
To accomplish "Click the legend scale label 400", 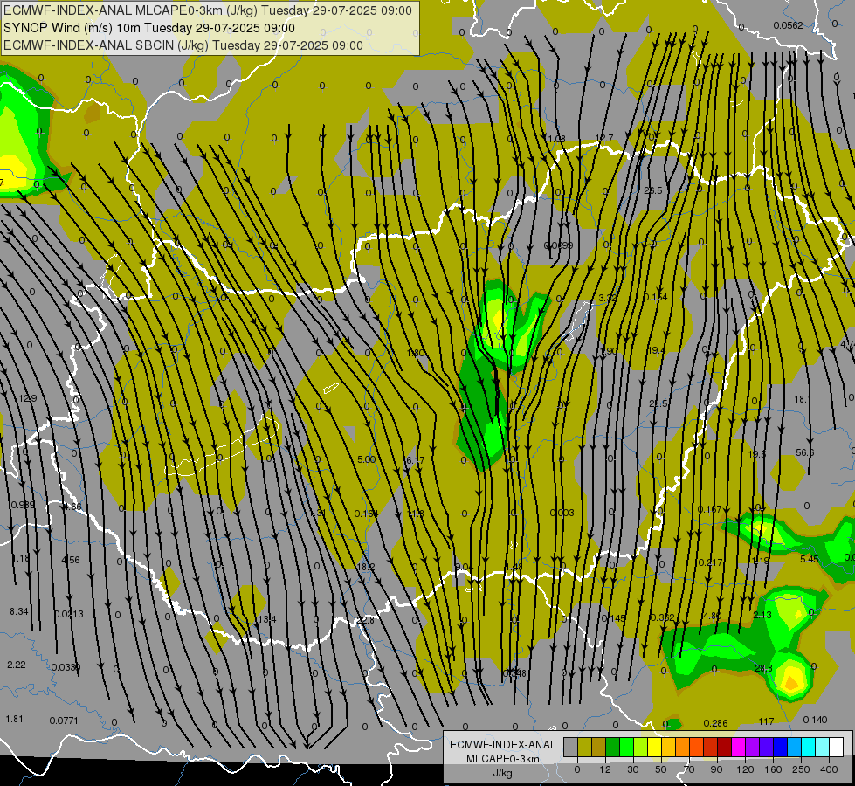I will tap(829, 769).
